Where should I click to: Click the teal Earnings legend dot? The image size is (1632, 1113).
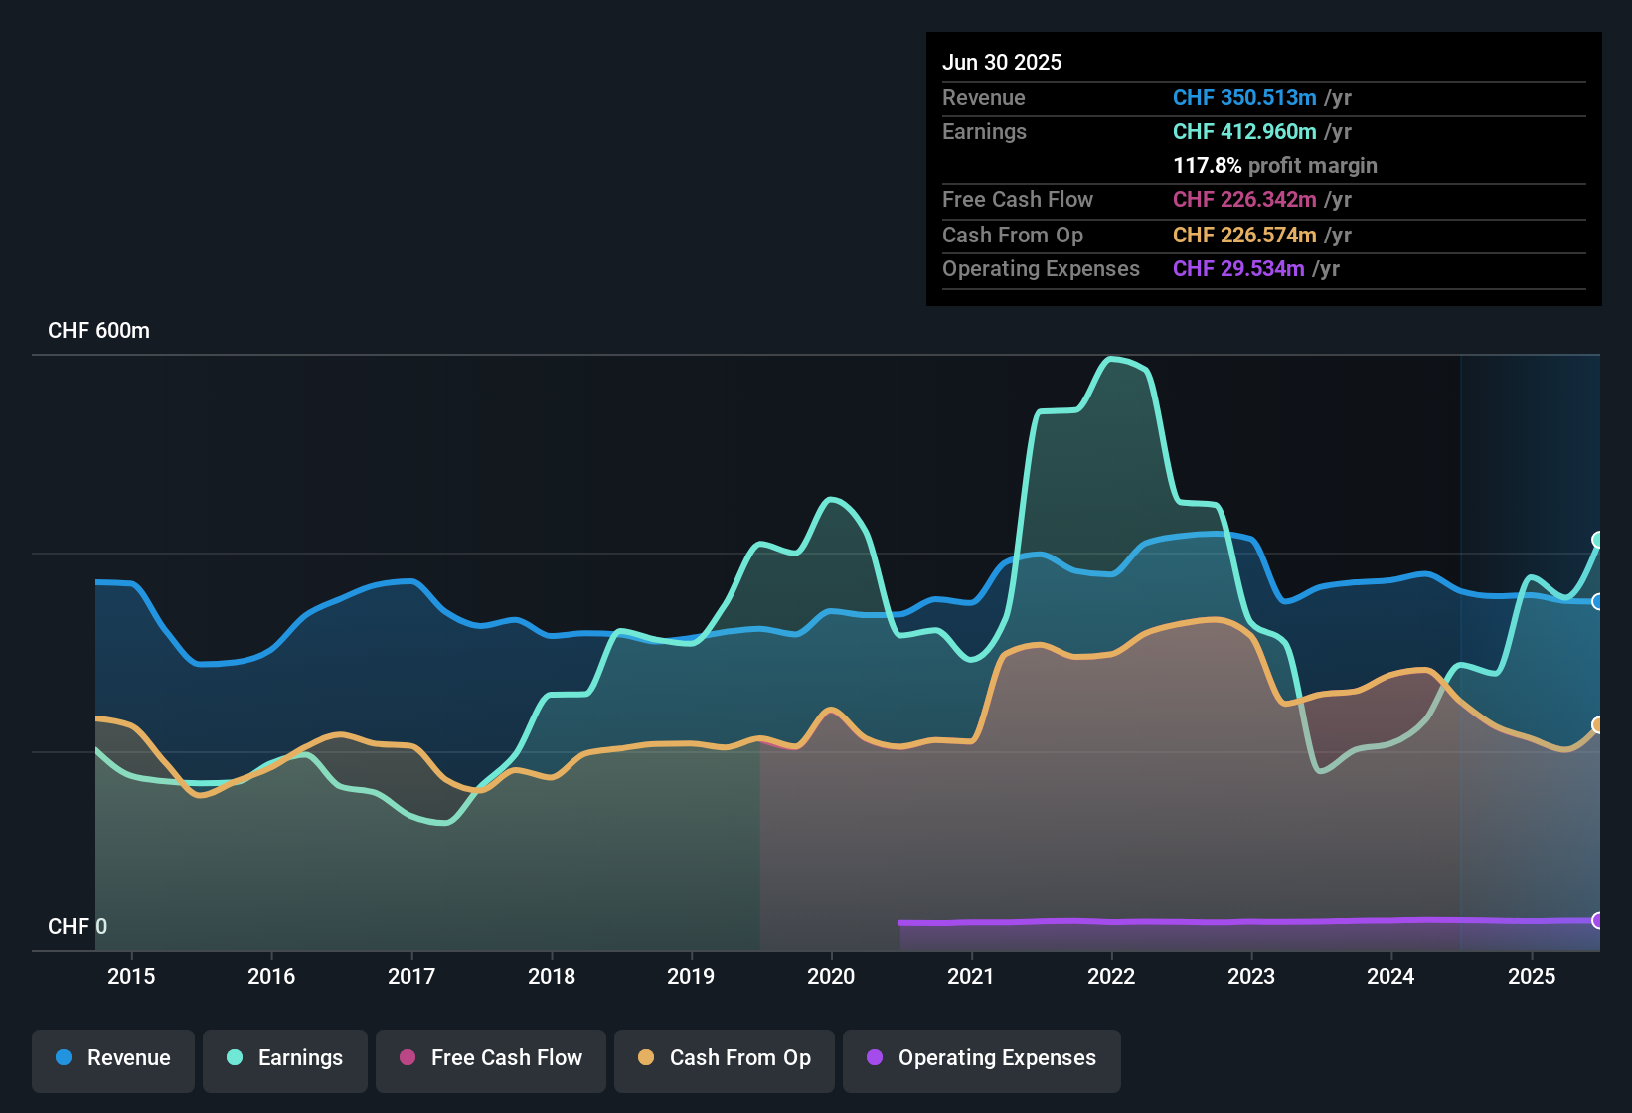[235, 1057]
